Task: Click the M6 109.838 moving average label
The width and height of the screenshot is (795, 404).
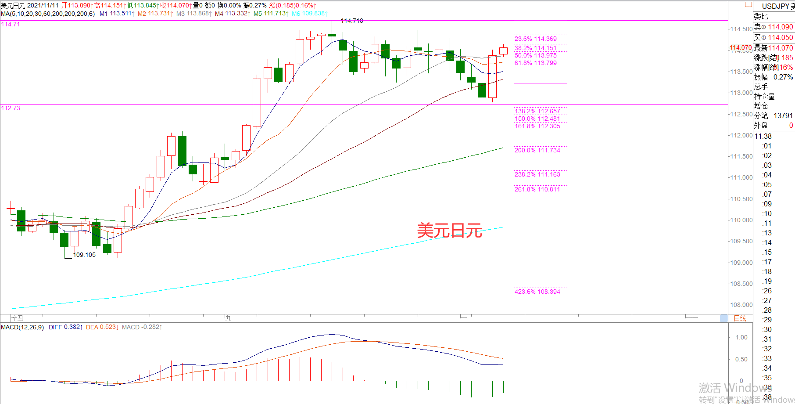Action: [x=309, y=14]
